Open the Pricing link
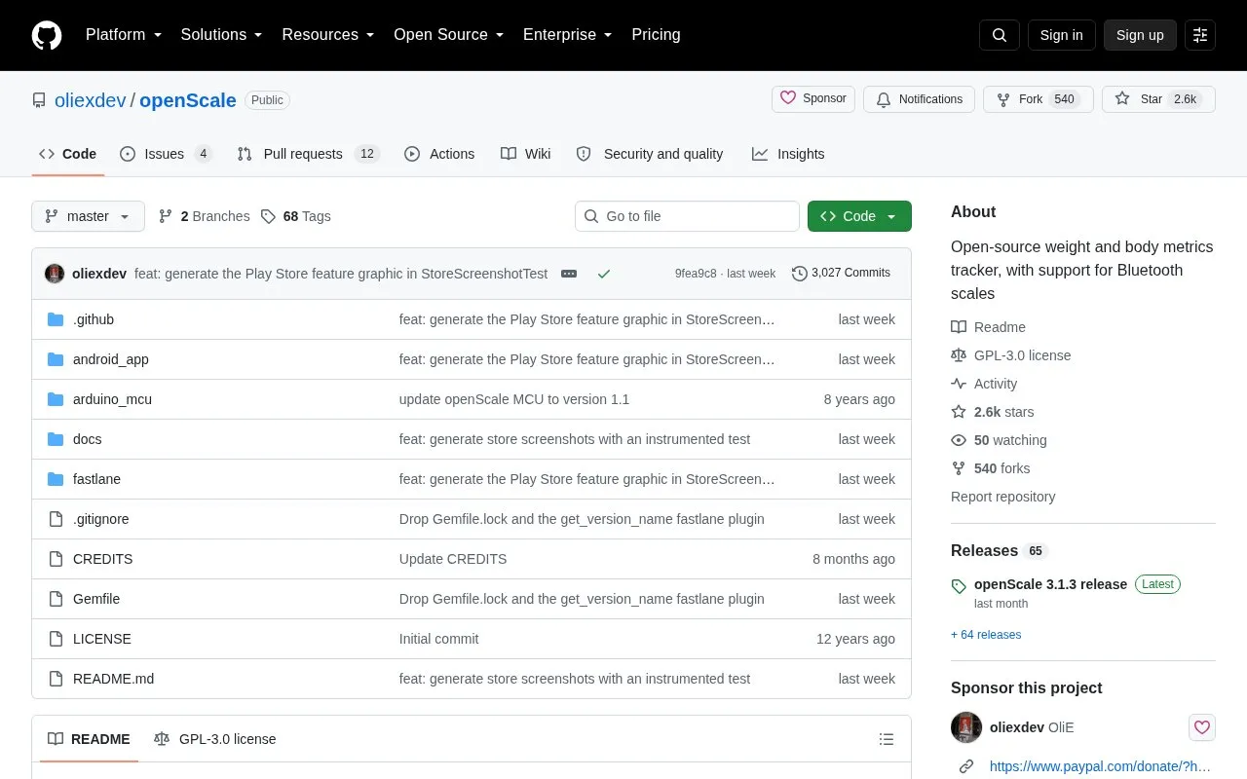This screenshot has height=779, width=1247. tap(656, 35)
